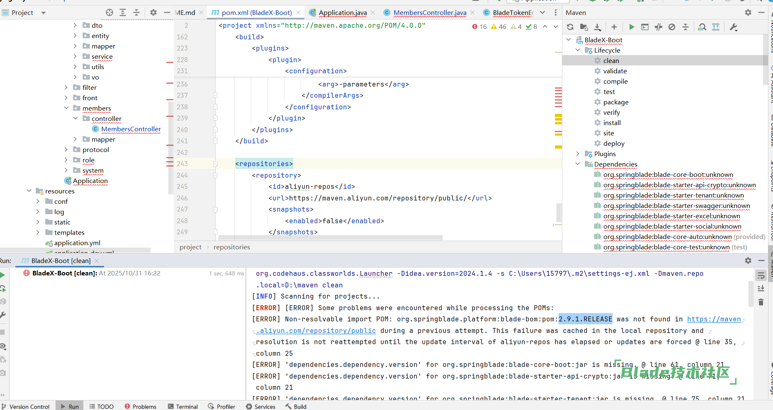This screenshot has height=410, width=773.
Task: Toggle Soft-Wrap in run console
Action: point(761,275)
